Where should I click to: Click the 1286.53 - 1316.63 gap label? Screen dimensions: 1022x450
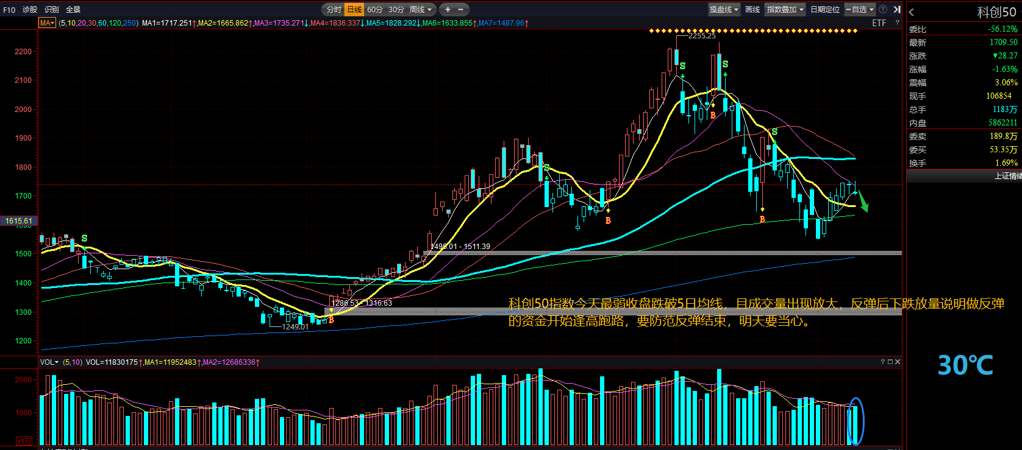coord(362,303)
